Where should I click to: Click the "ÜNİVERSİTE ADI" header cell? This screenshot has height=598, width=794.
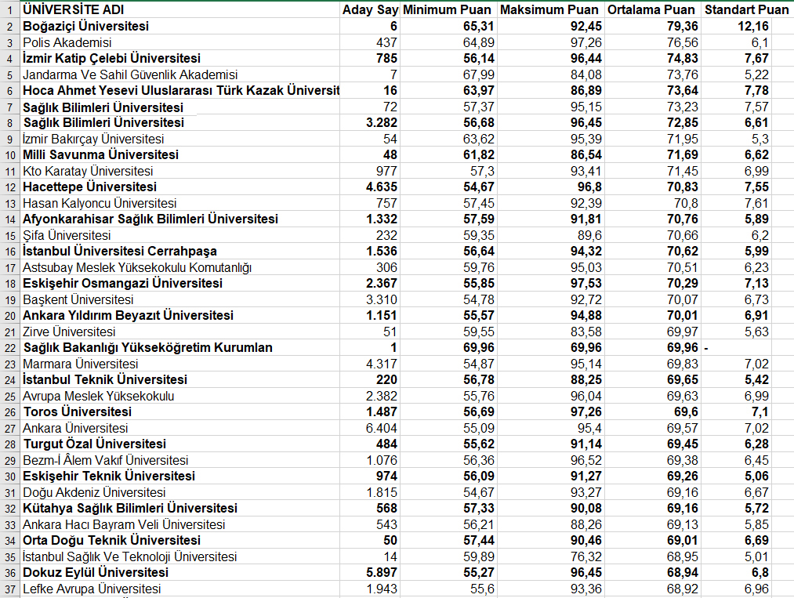(x=180, y=9)
